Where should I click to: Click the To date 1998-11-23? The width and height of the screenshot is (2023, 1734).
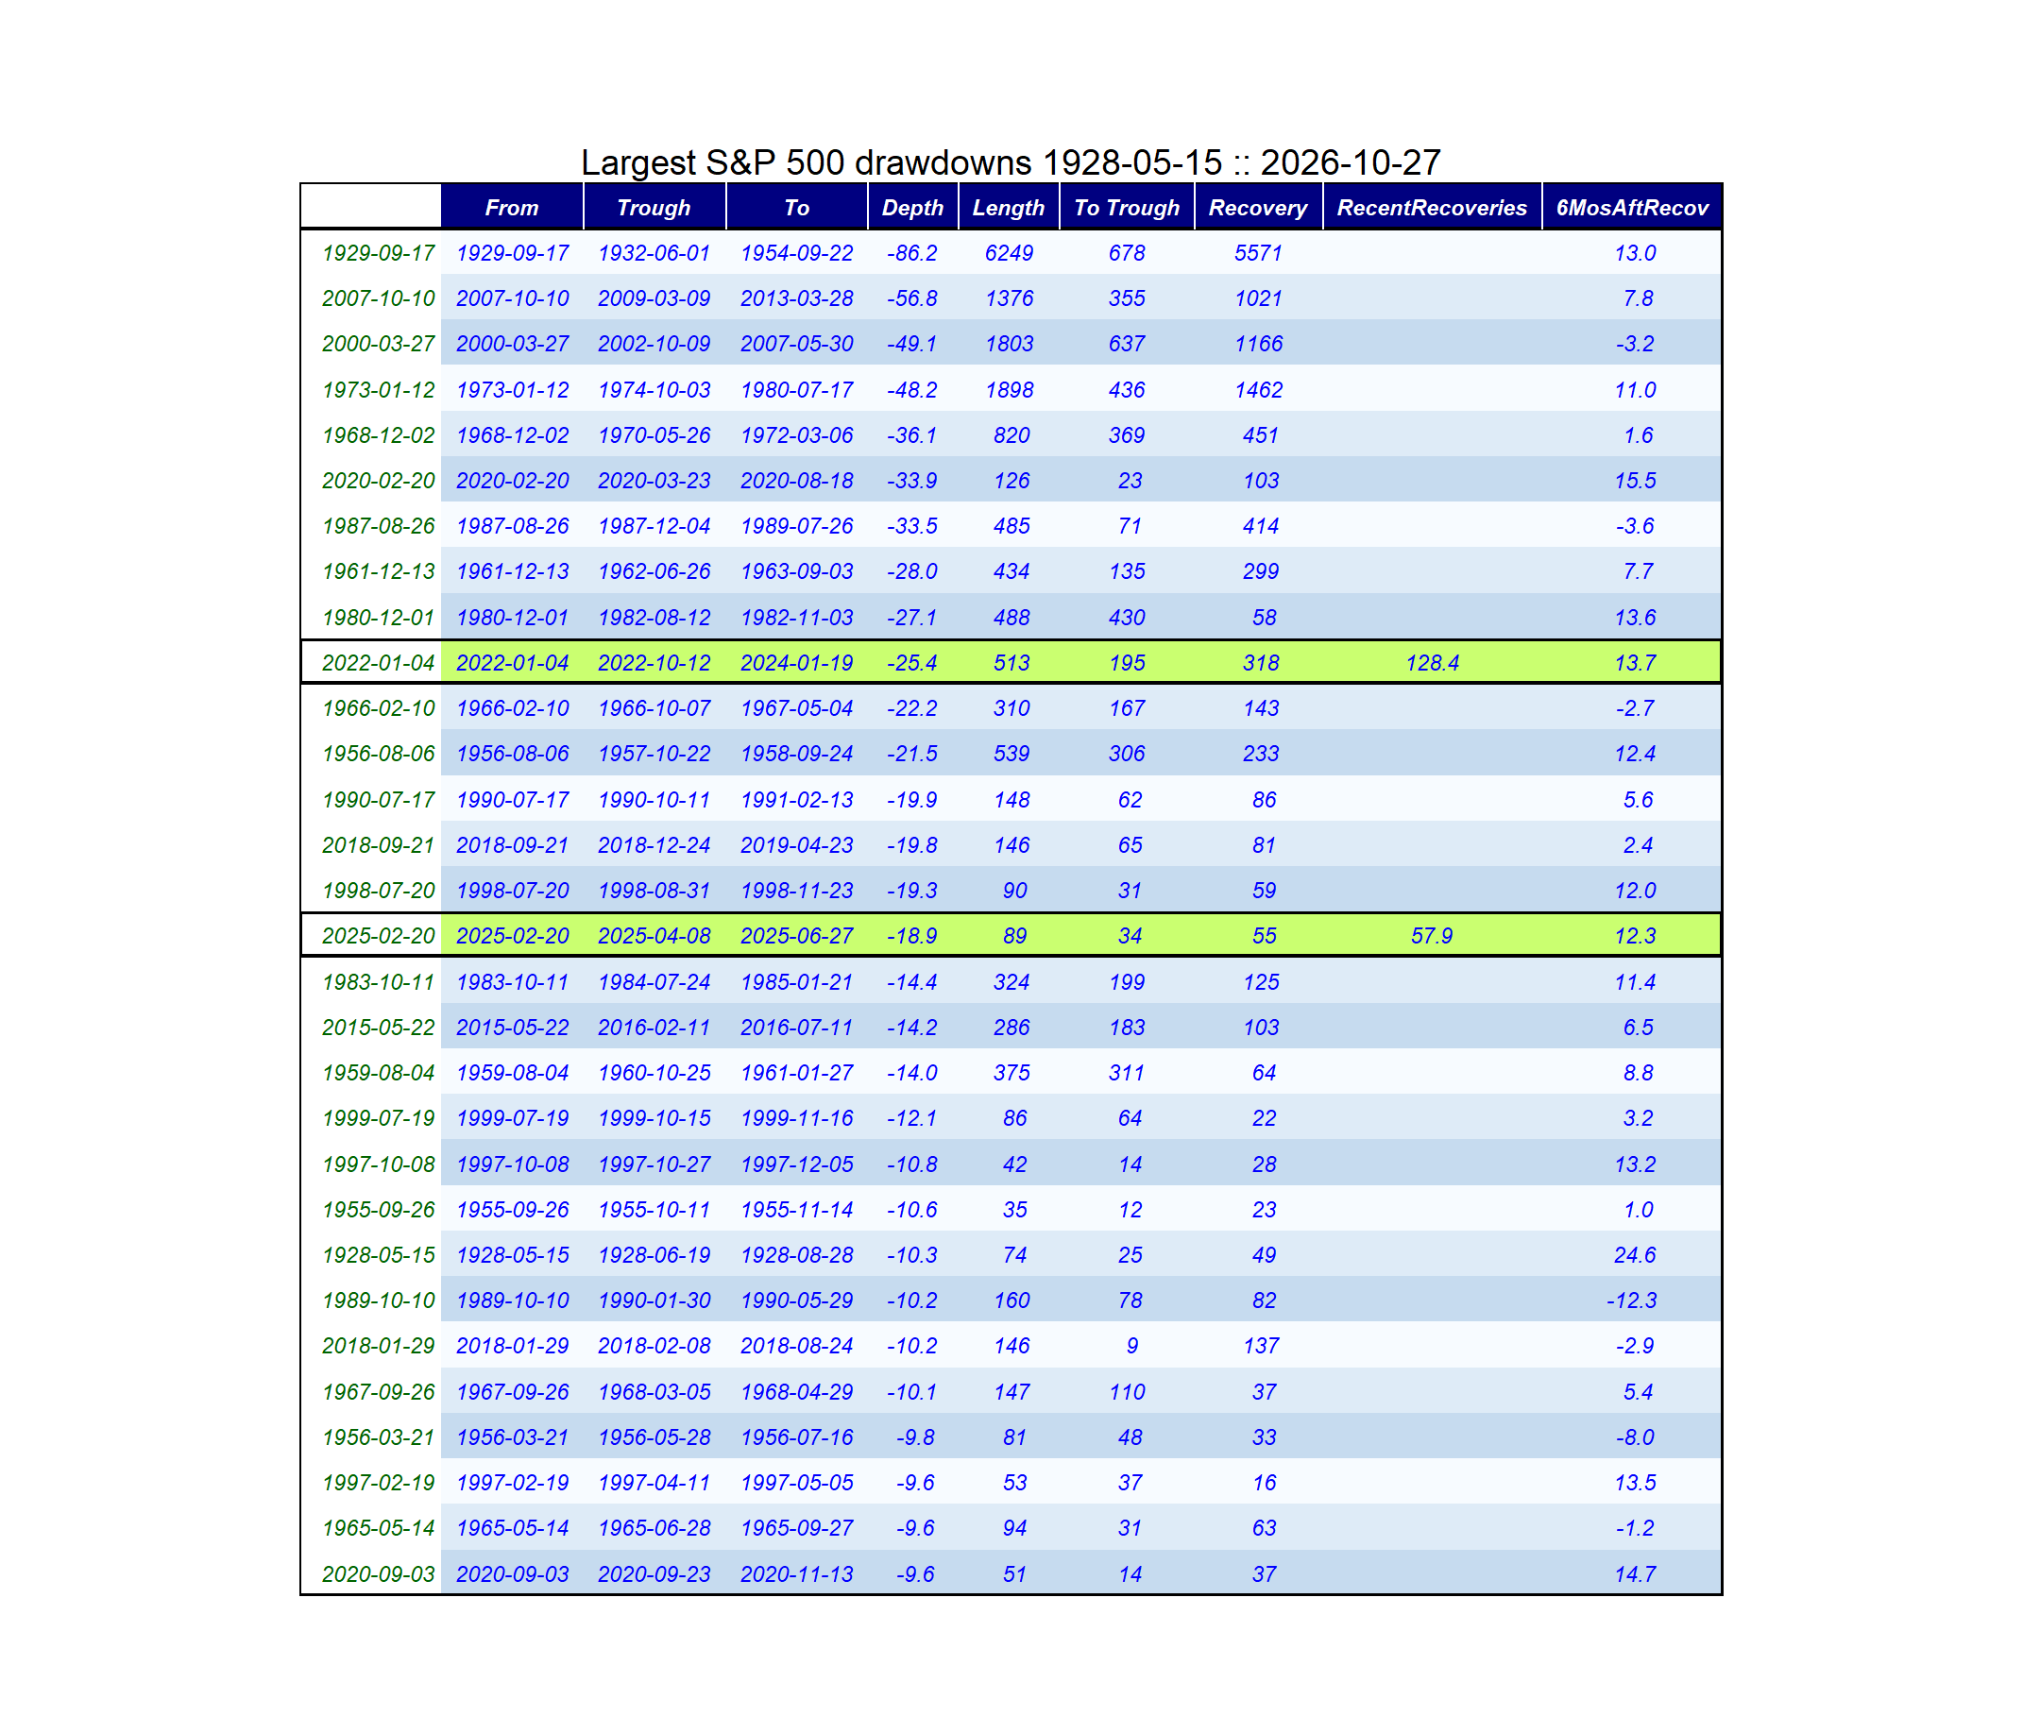point(797,892)
